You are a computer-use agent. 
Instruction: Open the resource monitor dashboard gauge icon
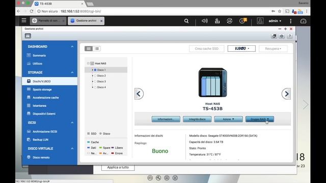click(x=303, y=21)
